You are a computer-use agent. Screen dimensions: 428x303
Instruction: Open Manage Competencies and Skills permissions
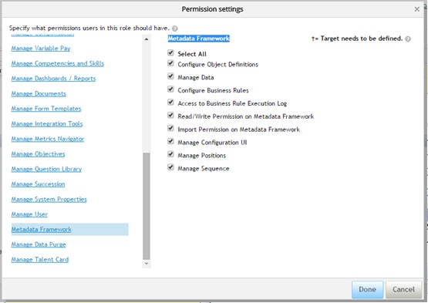coord(58,63)
